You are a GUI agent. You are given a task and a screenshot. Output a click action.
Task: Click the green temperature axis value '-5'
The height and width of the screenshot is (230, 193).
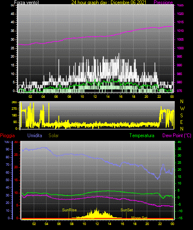179,204
